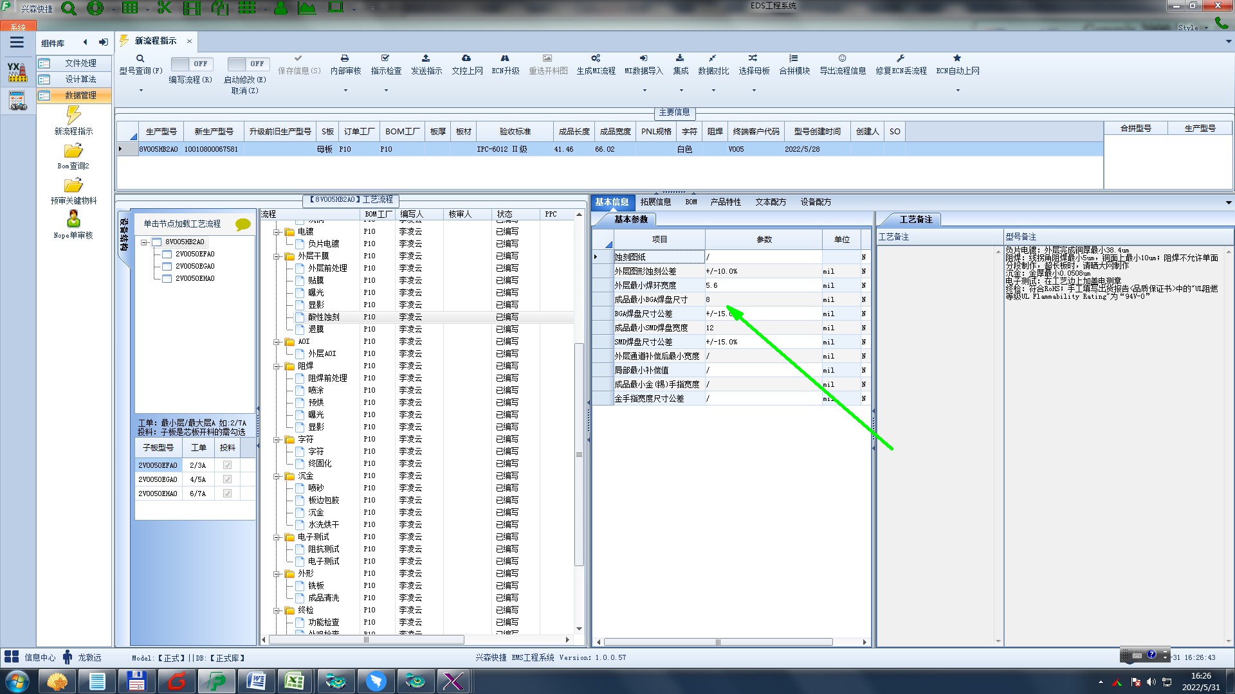Screen dimensions: 1235x694
Task: Click the 数据对比 toolbar icon
Action: coord(713,58)
